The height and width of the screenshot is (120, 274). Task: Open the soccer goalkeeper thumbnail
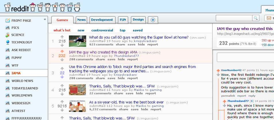coord(78,41)
